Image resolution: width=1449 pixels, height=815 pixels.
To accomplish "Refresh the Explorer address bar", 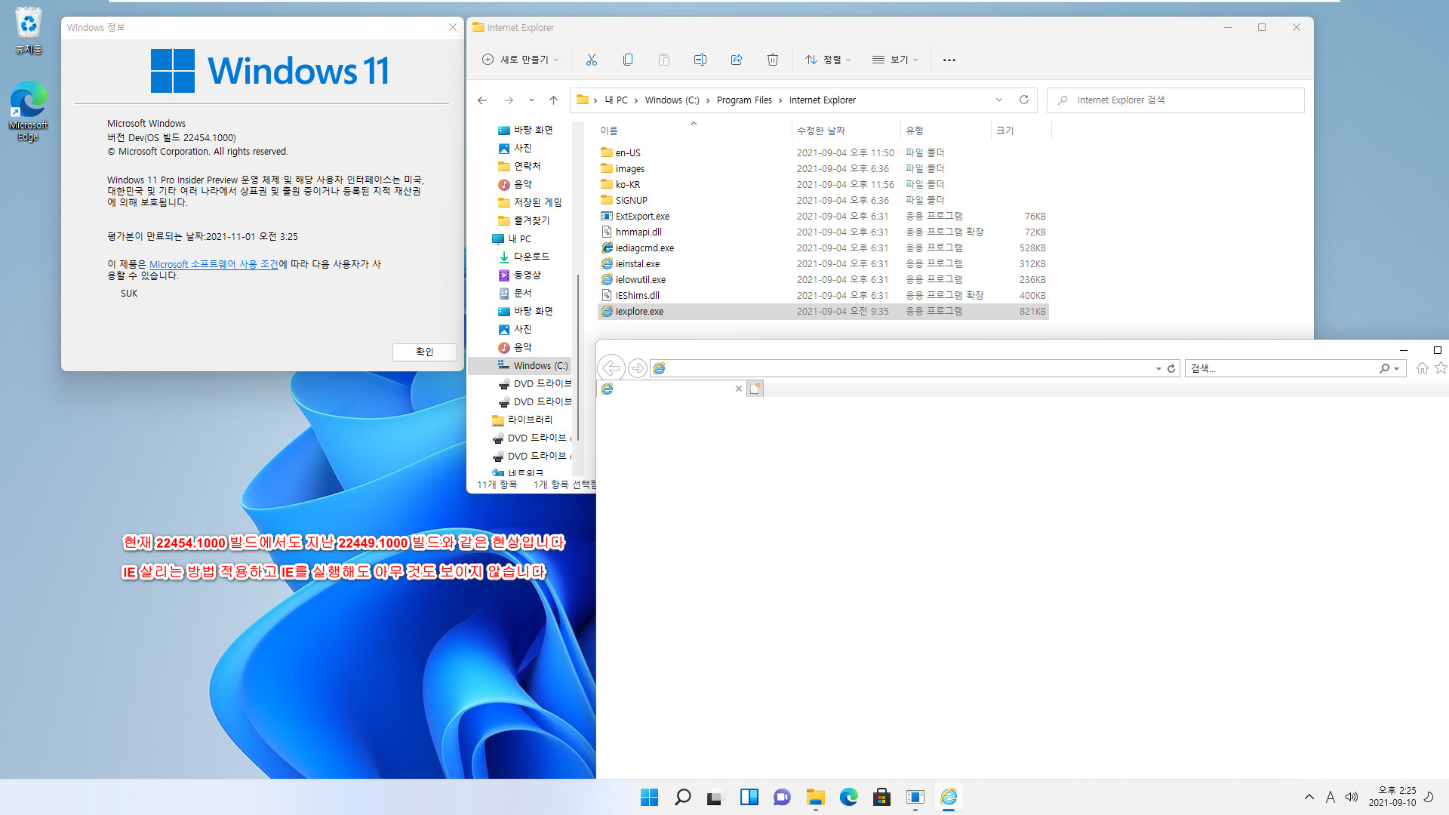I will click(1024, 100).
